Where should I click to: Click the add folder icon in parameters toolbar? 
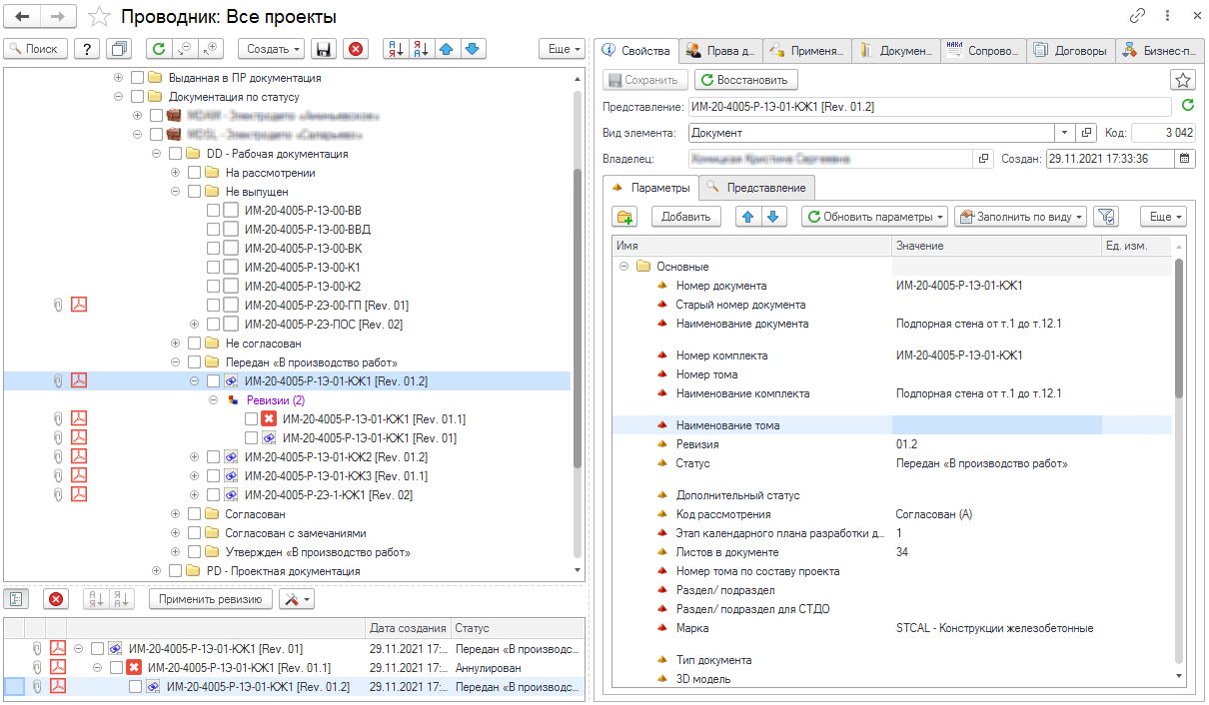pyautogui.click(x=626, y=217)
